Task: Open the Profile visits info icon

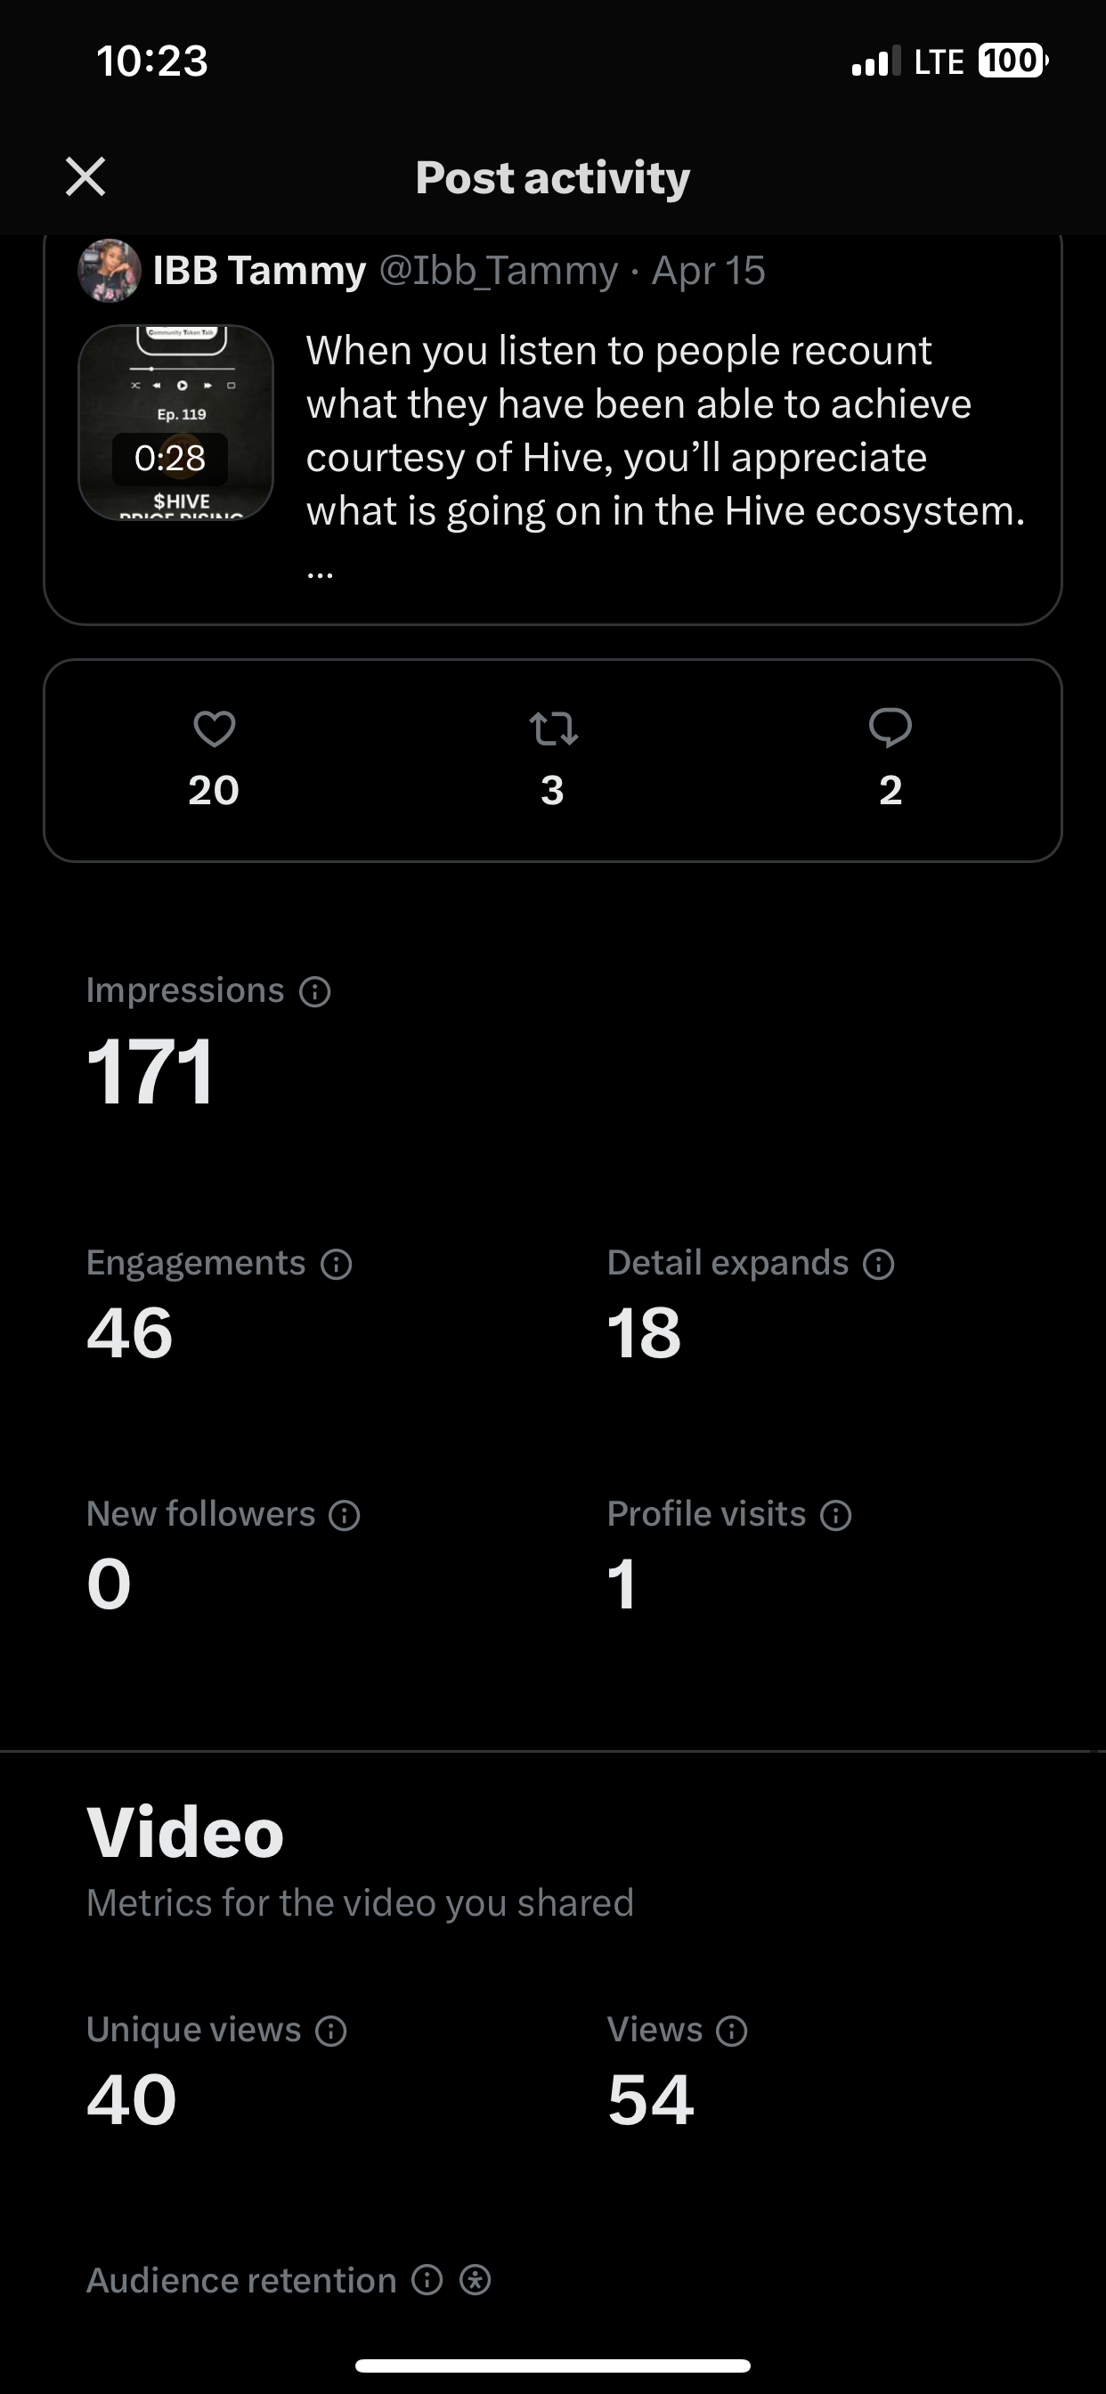Action: [835, 1516]
